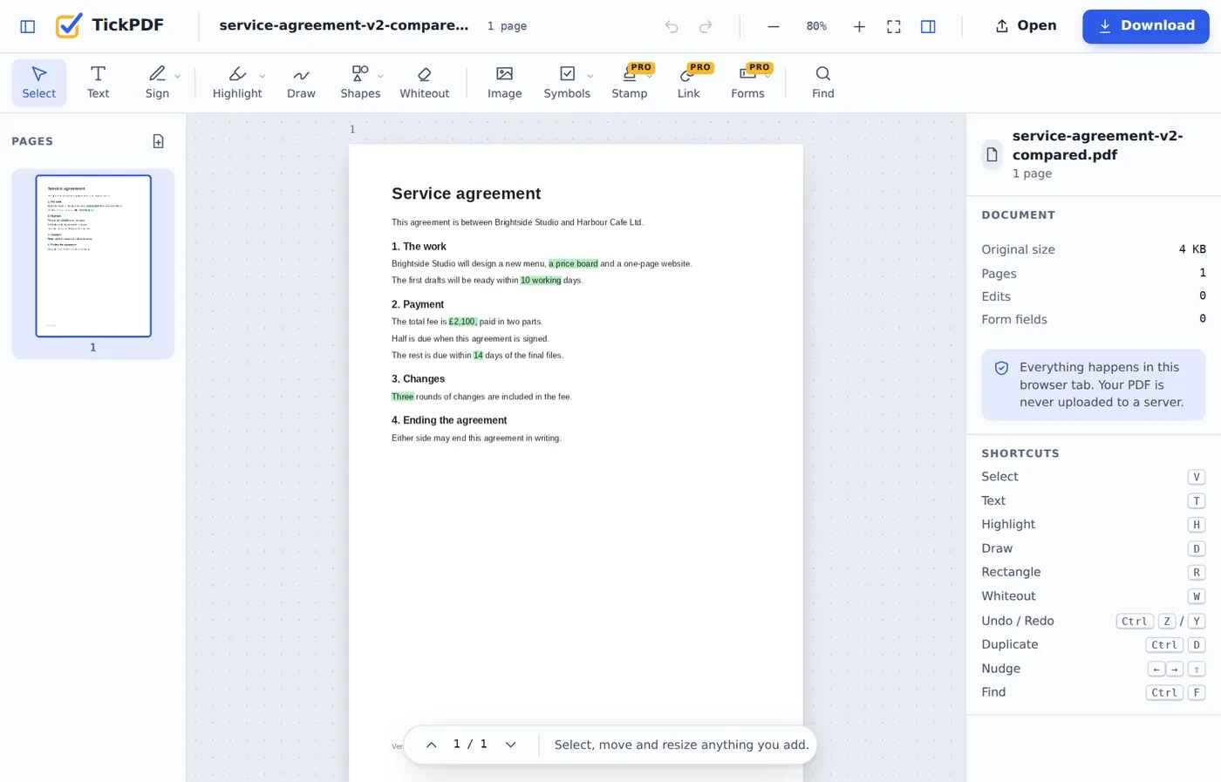
Task: Choose the Select tool
Action: [x=39, y=83]
